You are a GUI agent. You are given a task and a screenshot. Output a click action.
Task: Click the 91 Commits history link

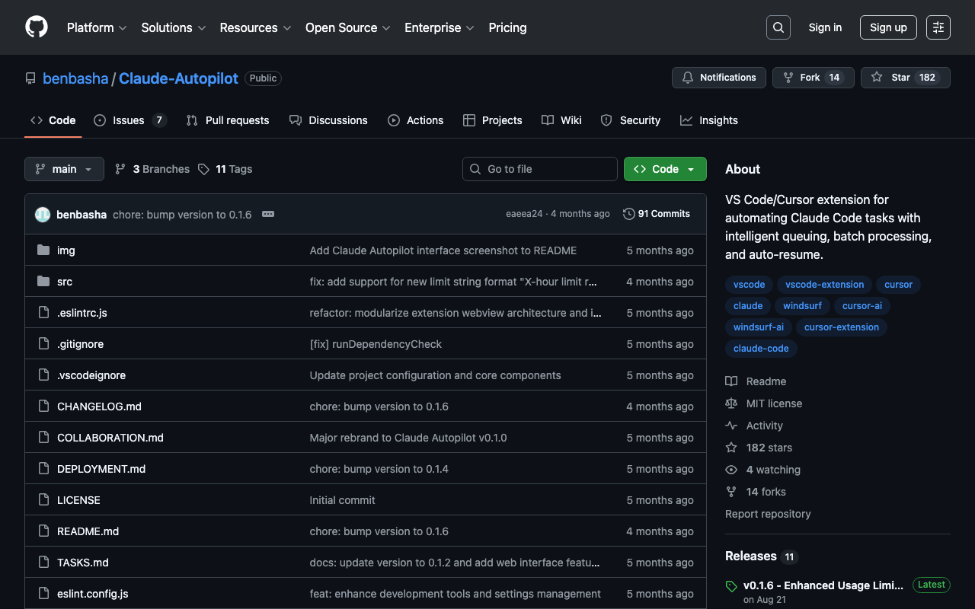click(656, 214)
